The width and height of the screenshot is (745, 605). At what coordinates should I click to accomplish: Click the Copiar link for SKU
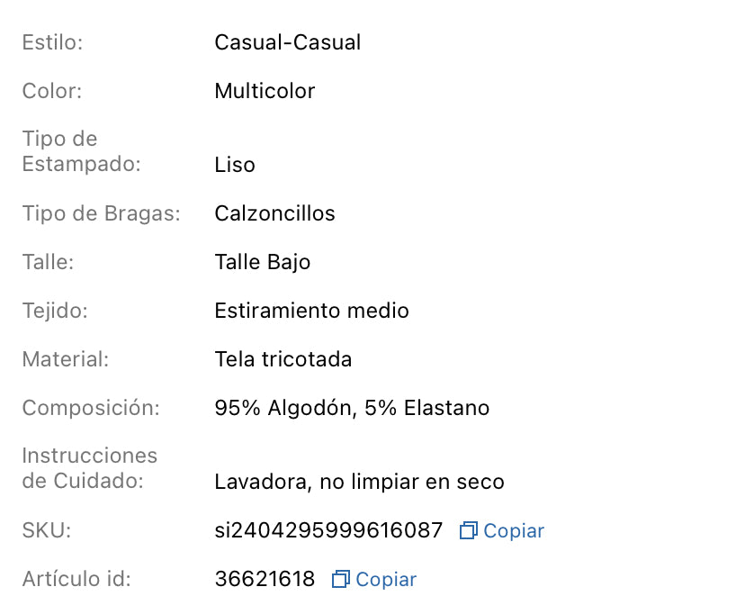click(513, 531)
